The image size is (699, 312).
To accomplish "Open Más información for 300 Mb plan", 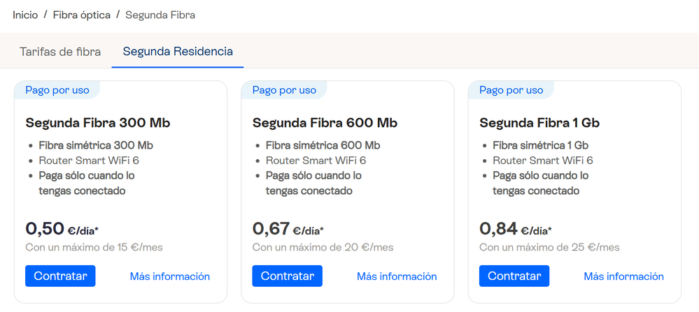I will click(170, 276).
